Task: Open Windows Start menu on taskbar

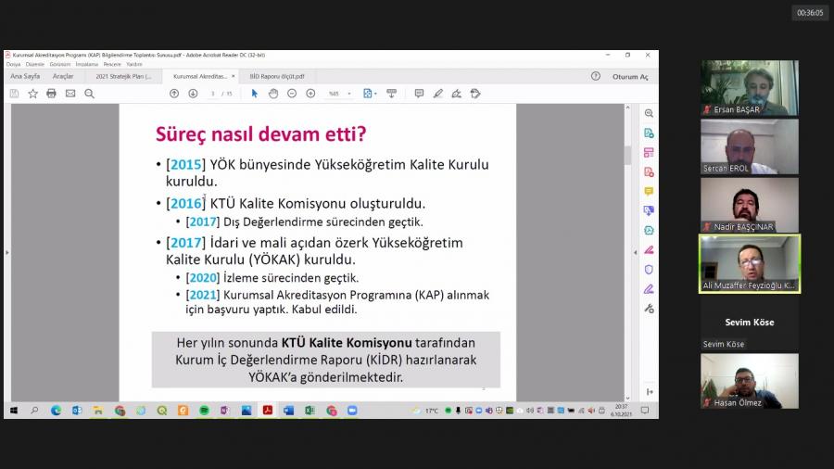Action: (x=14, y=411)
